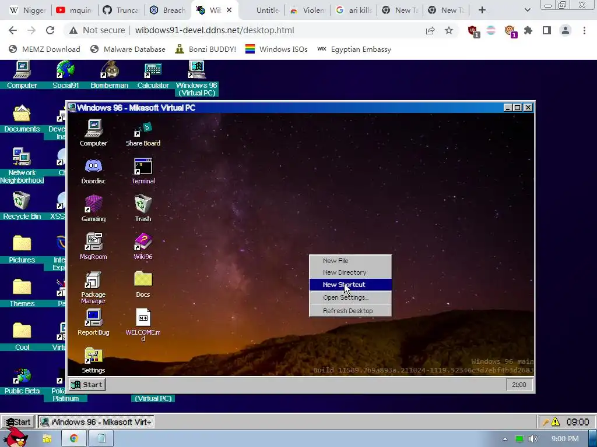The height and width of the screenshot is (447, 597).
Task: Launch the Doordisc icon
Action: pos(93,171)
